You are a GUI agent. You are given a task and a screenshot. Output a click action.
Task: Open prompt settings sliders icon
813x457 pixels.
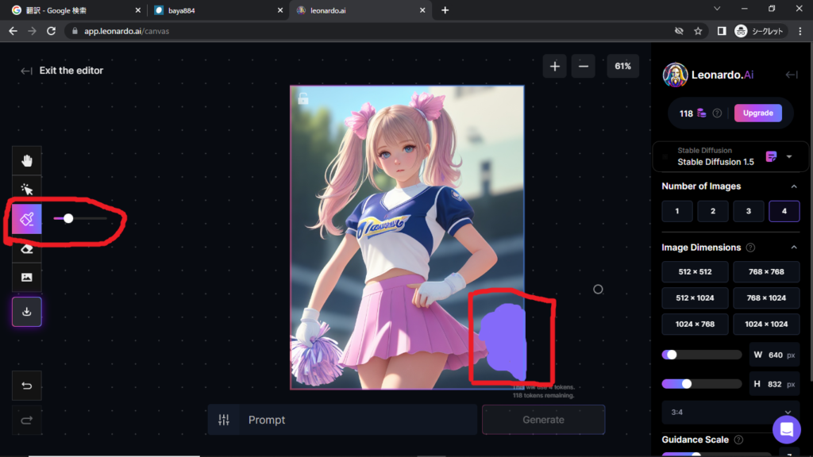[224, 420]
